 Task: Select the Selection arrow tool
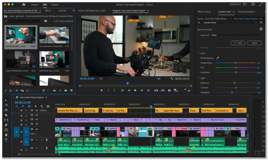6,100
